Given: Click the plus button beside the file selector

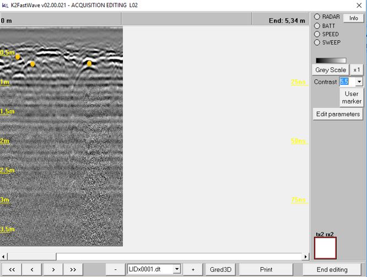Looking at the screenshot, I should 193,269.
